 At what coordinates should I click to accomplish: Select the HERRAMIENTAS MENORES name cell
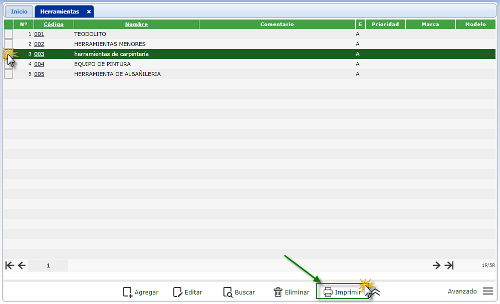click(x=110, y=44)
